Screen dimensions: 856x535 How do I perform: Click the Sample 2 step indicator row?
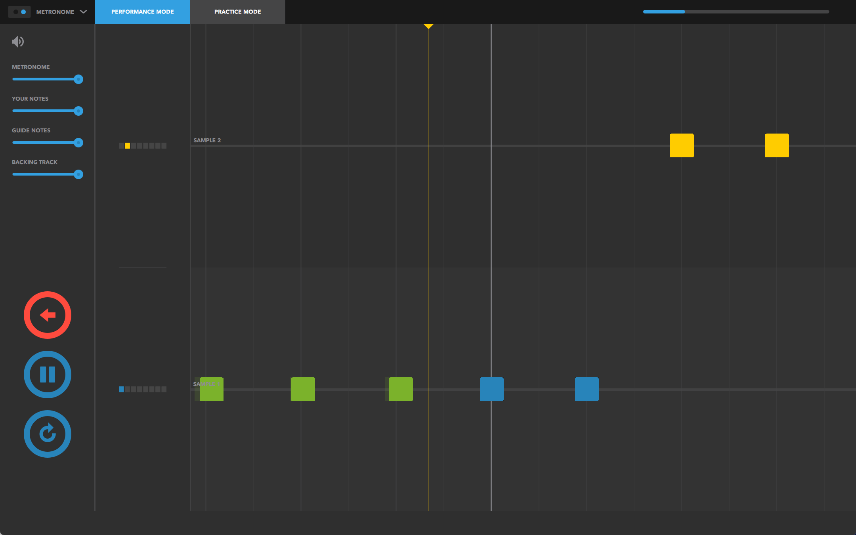pos(143,146)
